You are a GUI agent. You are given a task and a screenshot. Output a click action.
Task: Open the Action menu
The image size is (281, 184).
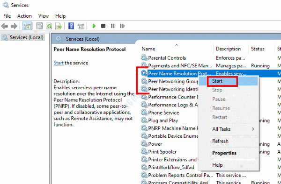[24, 16]
